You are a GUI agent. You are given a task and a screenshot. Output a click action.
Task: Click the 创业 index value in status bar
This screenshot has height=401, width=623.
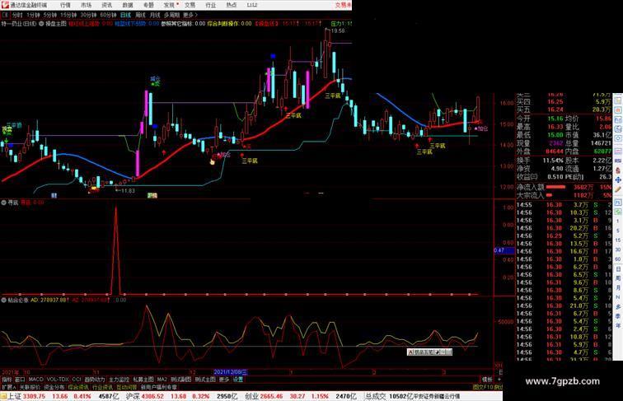click(x=271, y=396)
